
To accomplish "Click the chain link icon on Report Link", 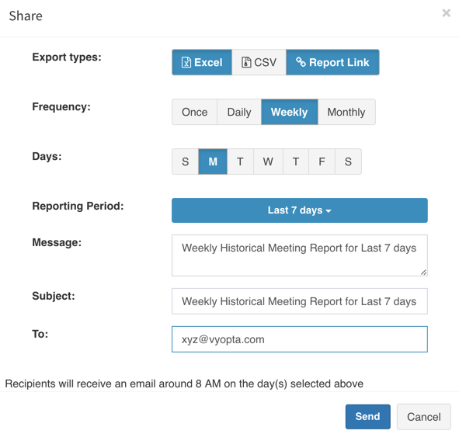I will 301,62.
